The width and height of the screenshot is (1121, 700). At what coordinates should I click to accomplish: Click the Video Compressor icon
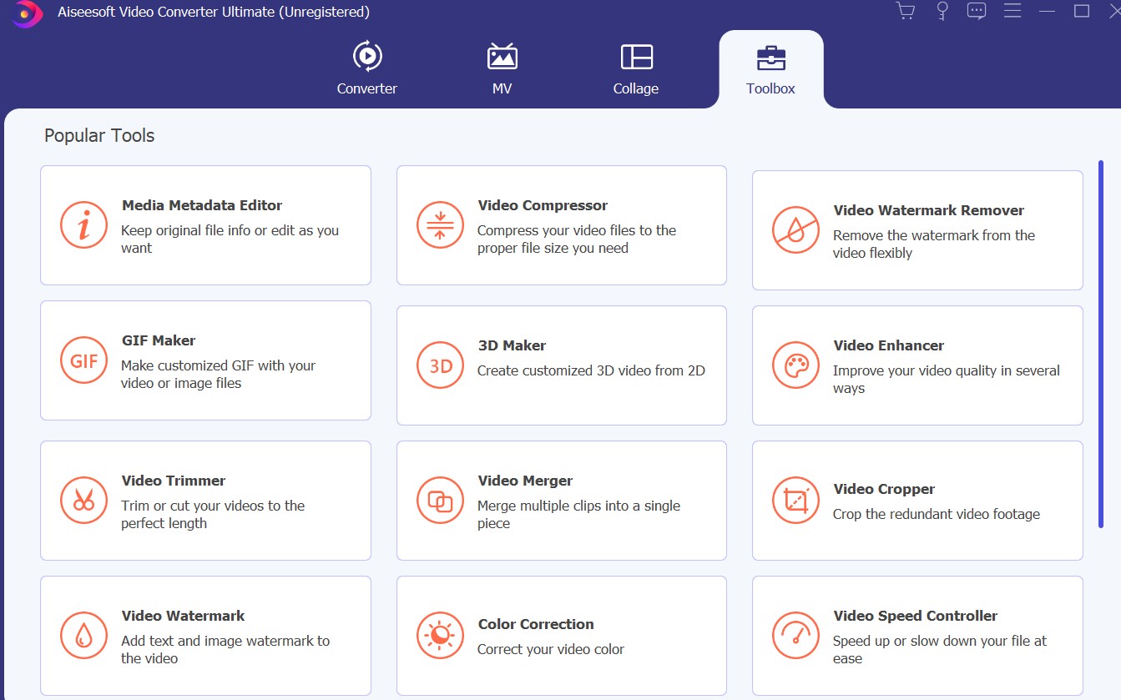click(440, 224)
